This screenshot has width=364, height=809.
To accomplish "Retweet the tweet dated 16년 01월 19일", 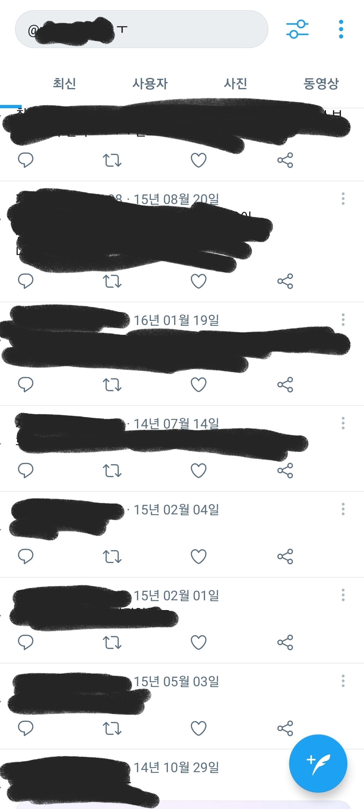I will point(112,385).
